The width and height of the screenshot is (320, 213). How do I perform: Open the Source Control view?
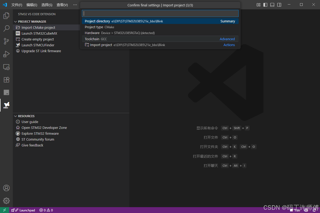6,41
